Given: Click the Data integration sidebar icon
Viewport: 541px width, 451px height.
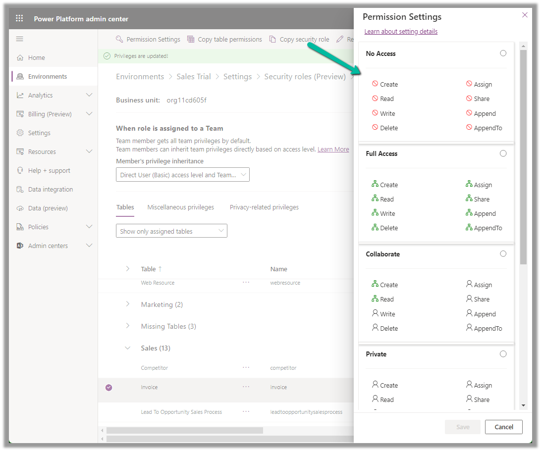Looking at the screenshot, I should pos(20,189).
